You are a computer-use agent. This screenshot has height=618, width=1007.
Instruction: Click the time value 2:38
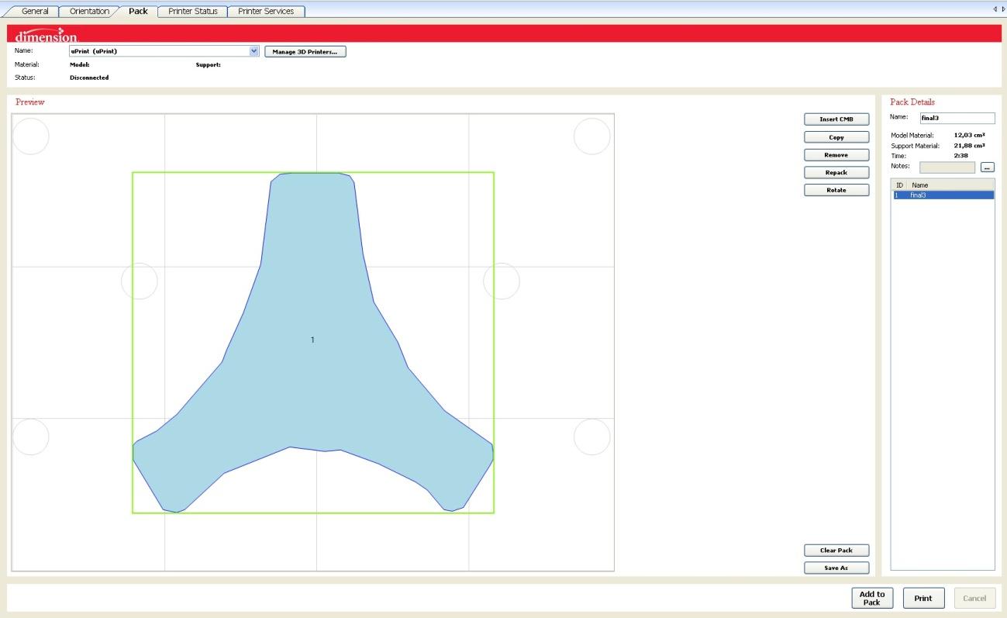960,156
